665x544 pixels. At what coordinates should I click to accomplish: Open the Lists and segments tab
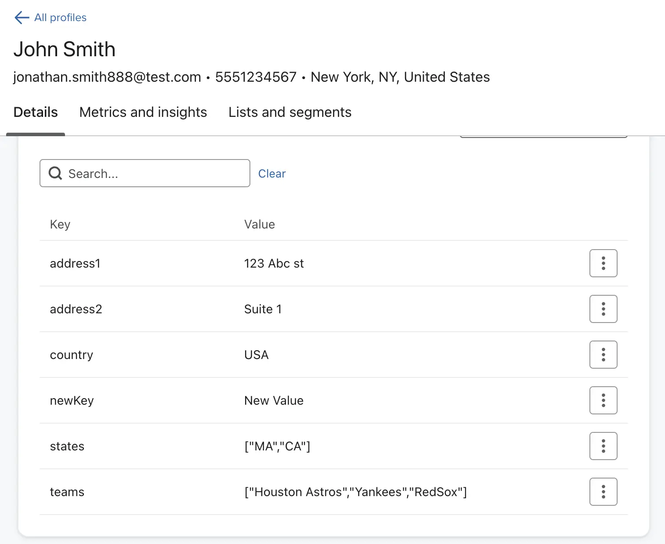pos(290,112)
